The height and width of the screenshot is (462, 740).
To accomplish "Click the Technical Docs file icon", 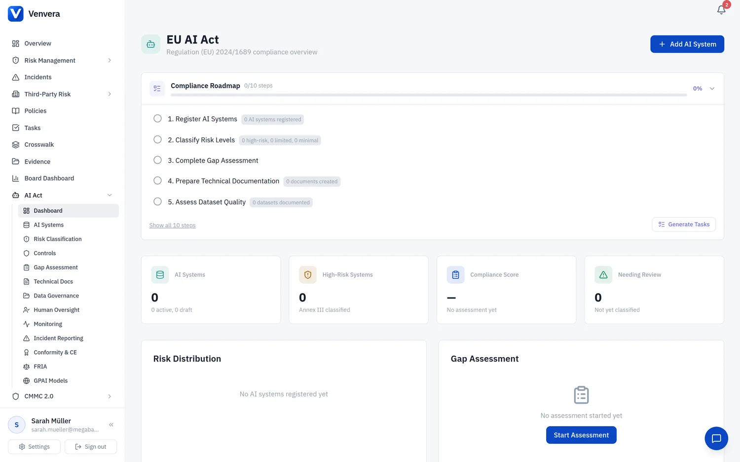I will coord(27,282).
